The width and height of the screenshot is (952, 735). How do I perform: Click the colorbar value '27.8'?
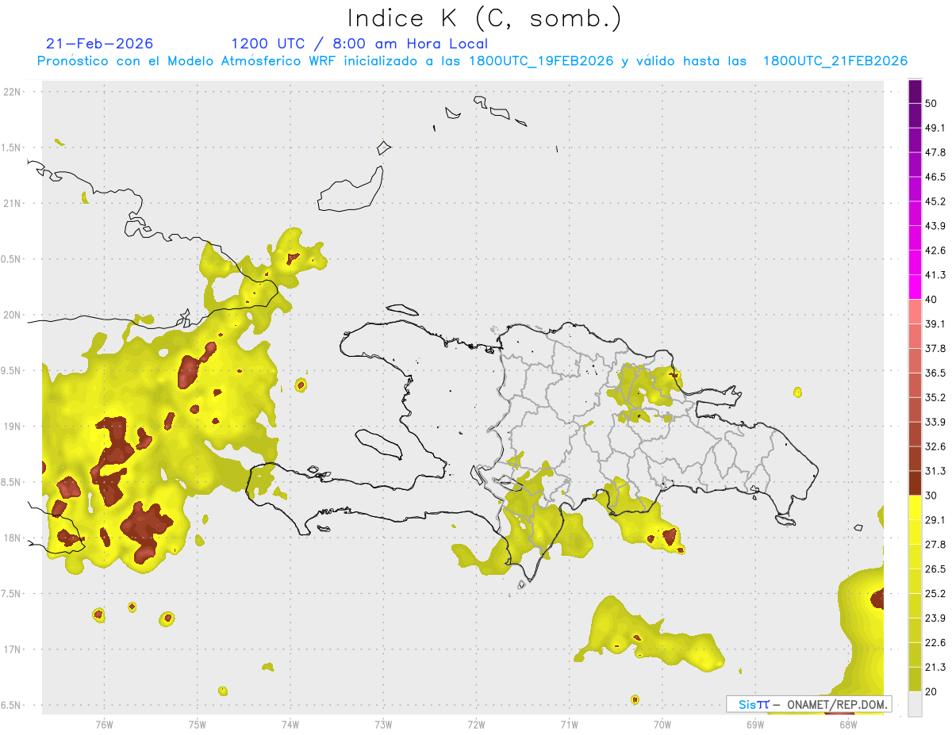click(x=935, y=544)
